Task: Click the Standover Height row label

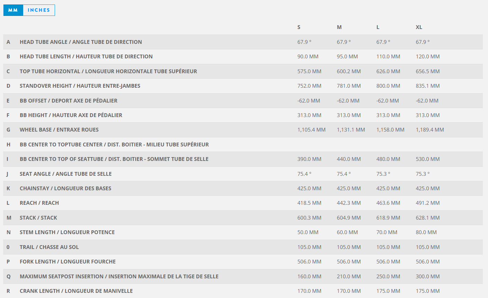Action: click(80, 86)
